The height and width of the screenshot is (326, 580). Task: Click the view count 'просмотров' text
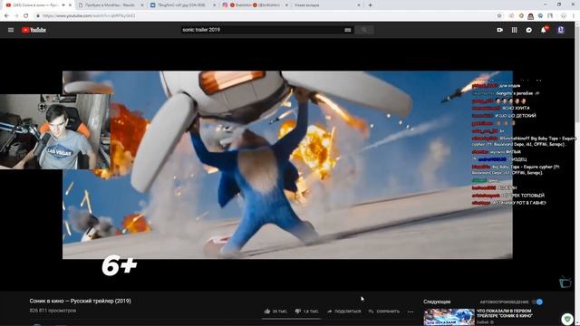53,311
